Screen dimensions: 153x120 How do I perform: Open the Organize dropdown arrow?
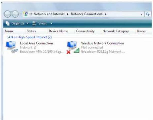coord(28,23)
